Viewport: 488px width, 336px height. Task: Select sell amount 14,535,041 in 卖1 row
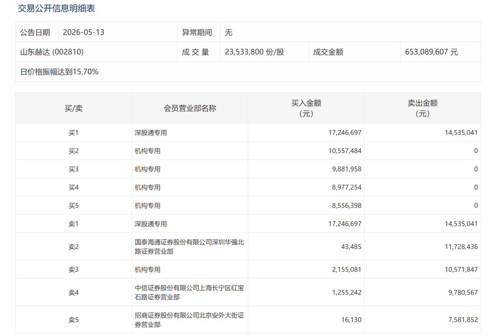tap(461, 224)
